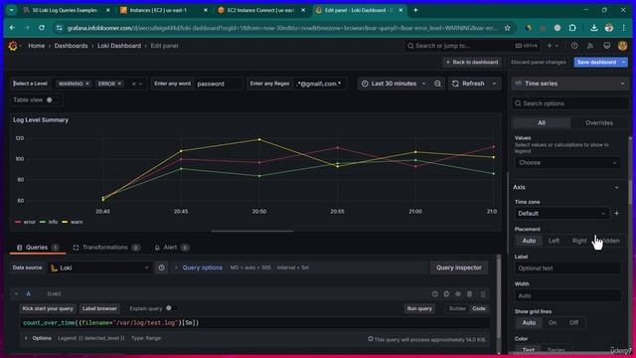Image resolution: width=636 pixels, height=358 pixels.
Task: Open browser extensions puzzle icon
Action: [572, 28]
